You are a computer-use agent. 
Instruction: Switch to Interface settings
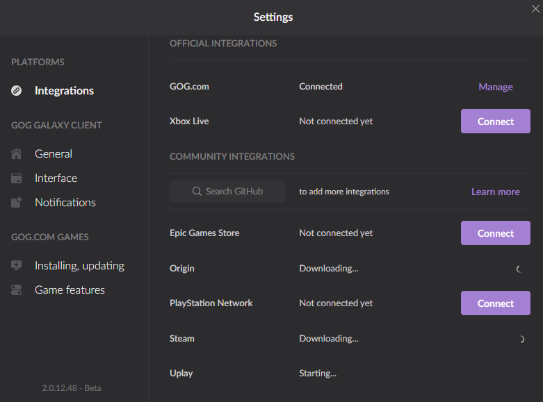(x=56, y=178)
